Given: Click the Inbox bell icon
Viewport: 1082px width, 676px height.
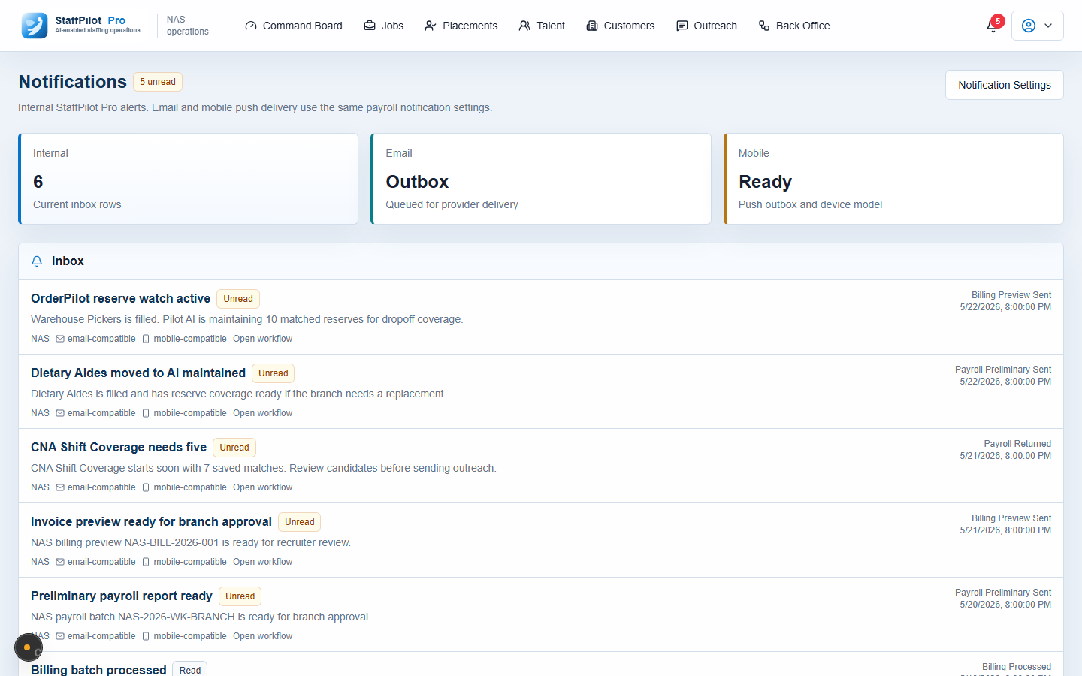Looking at the screenshot, I should click(x=37, y=261).
